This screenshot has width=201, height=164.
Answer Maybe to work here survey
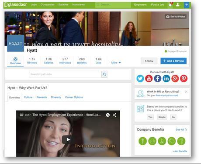[162, 117]
